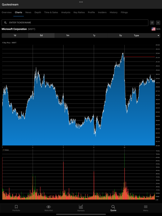Click the plus add-symbol icon
This screenshot has width=162, height=216.
(x=158, y=23)
